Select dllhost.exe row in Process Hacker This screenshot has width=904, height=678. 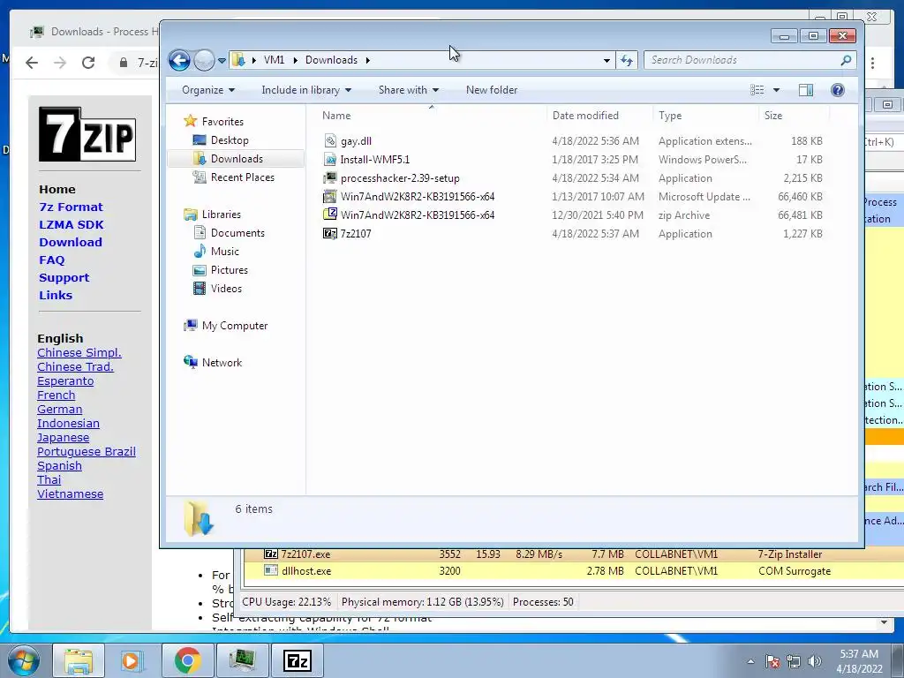coord(574,571)
